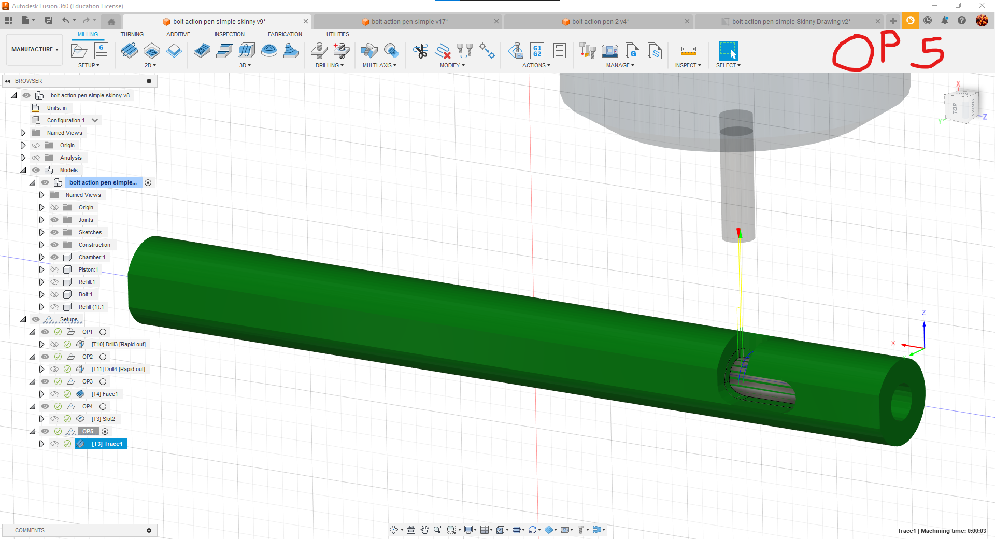Select the [T11] Drill4 operation
Screen dimensions: 995x539
coord(118,369)
